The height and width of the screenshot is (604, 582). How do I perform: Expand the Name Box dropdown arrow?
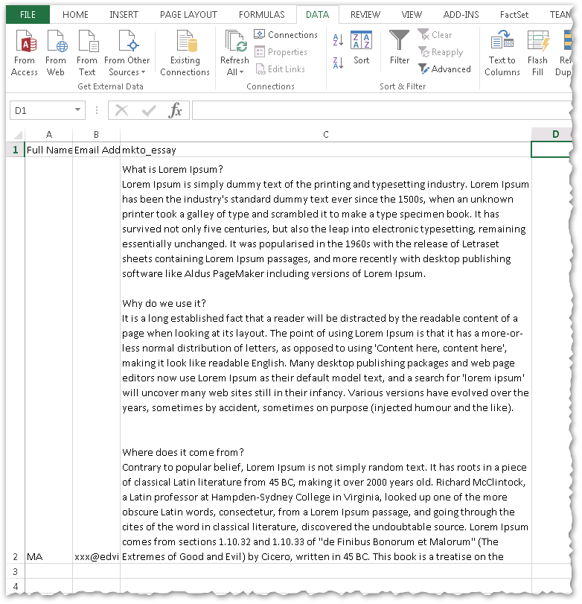77,110
